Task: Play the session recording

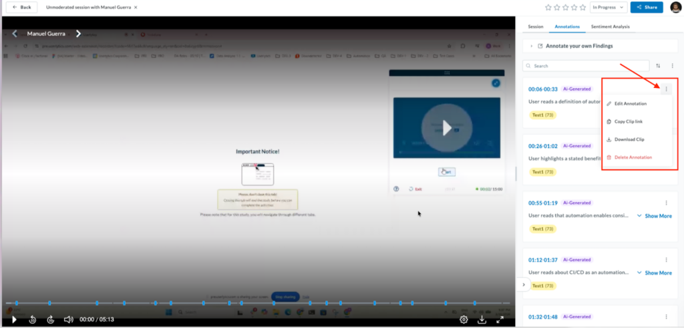Action: (x=14, y=320)
